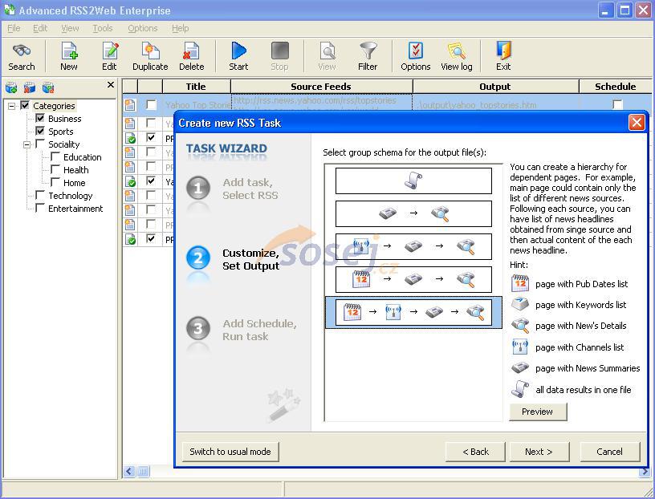Tick the Entertainment category checkbox

(40, 209)
